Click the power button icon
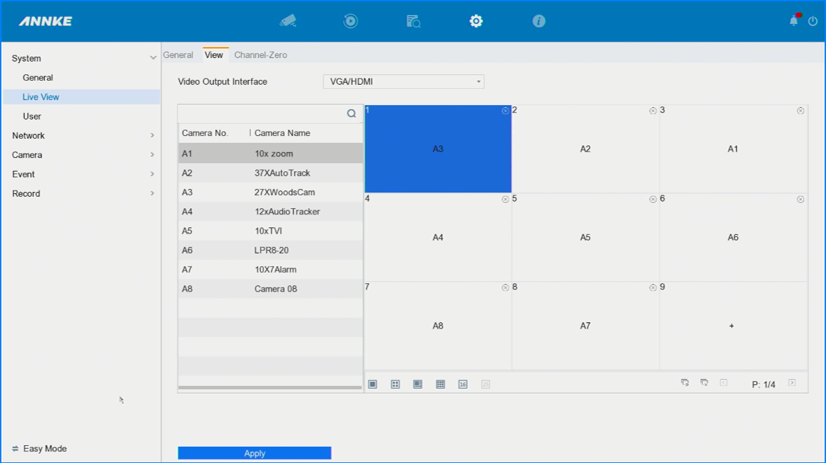Screen dimensions: 826x463 pyautogui.click(x=813, y=21)
